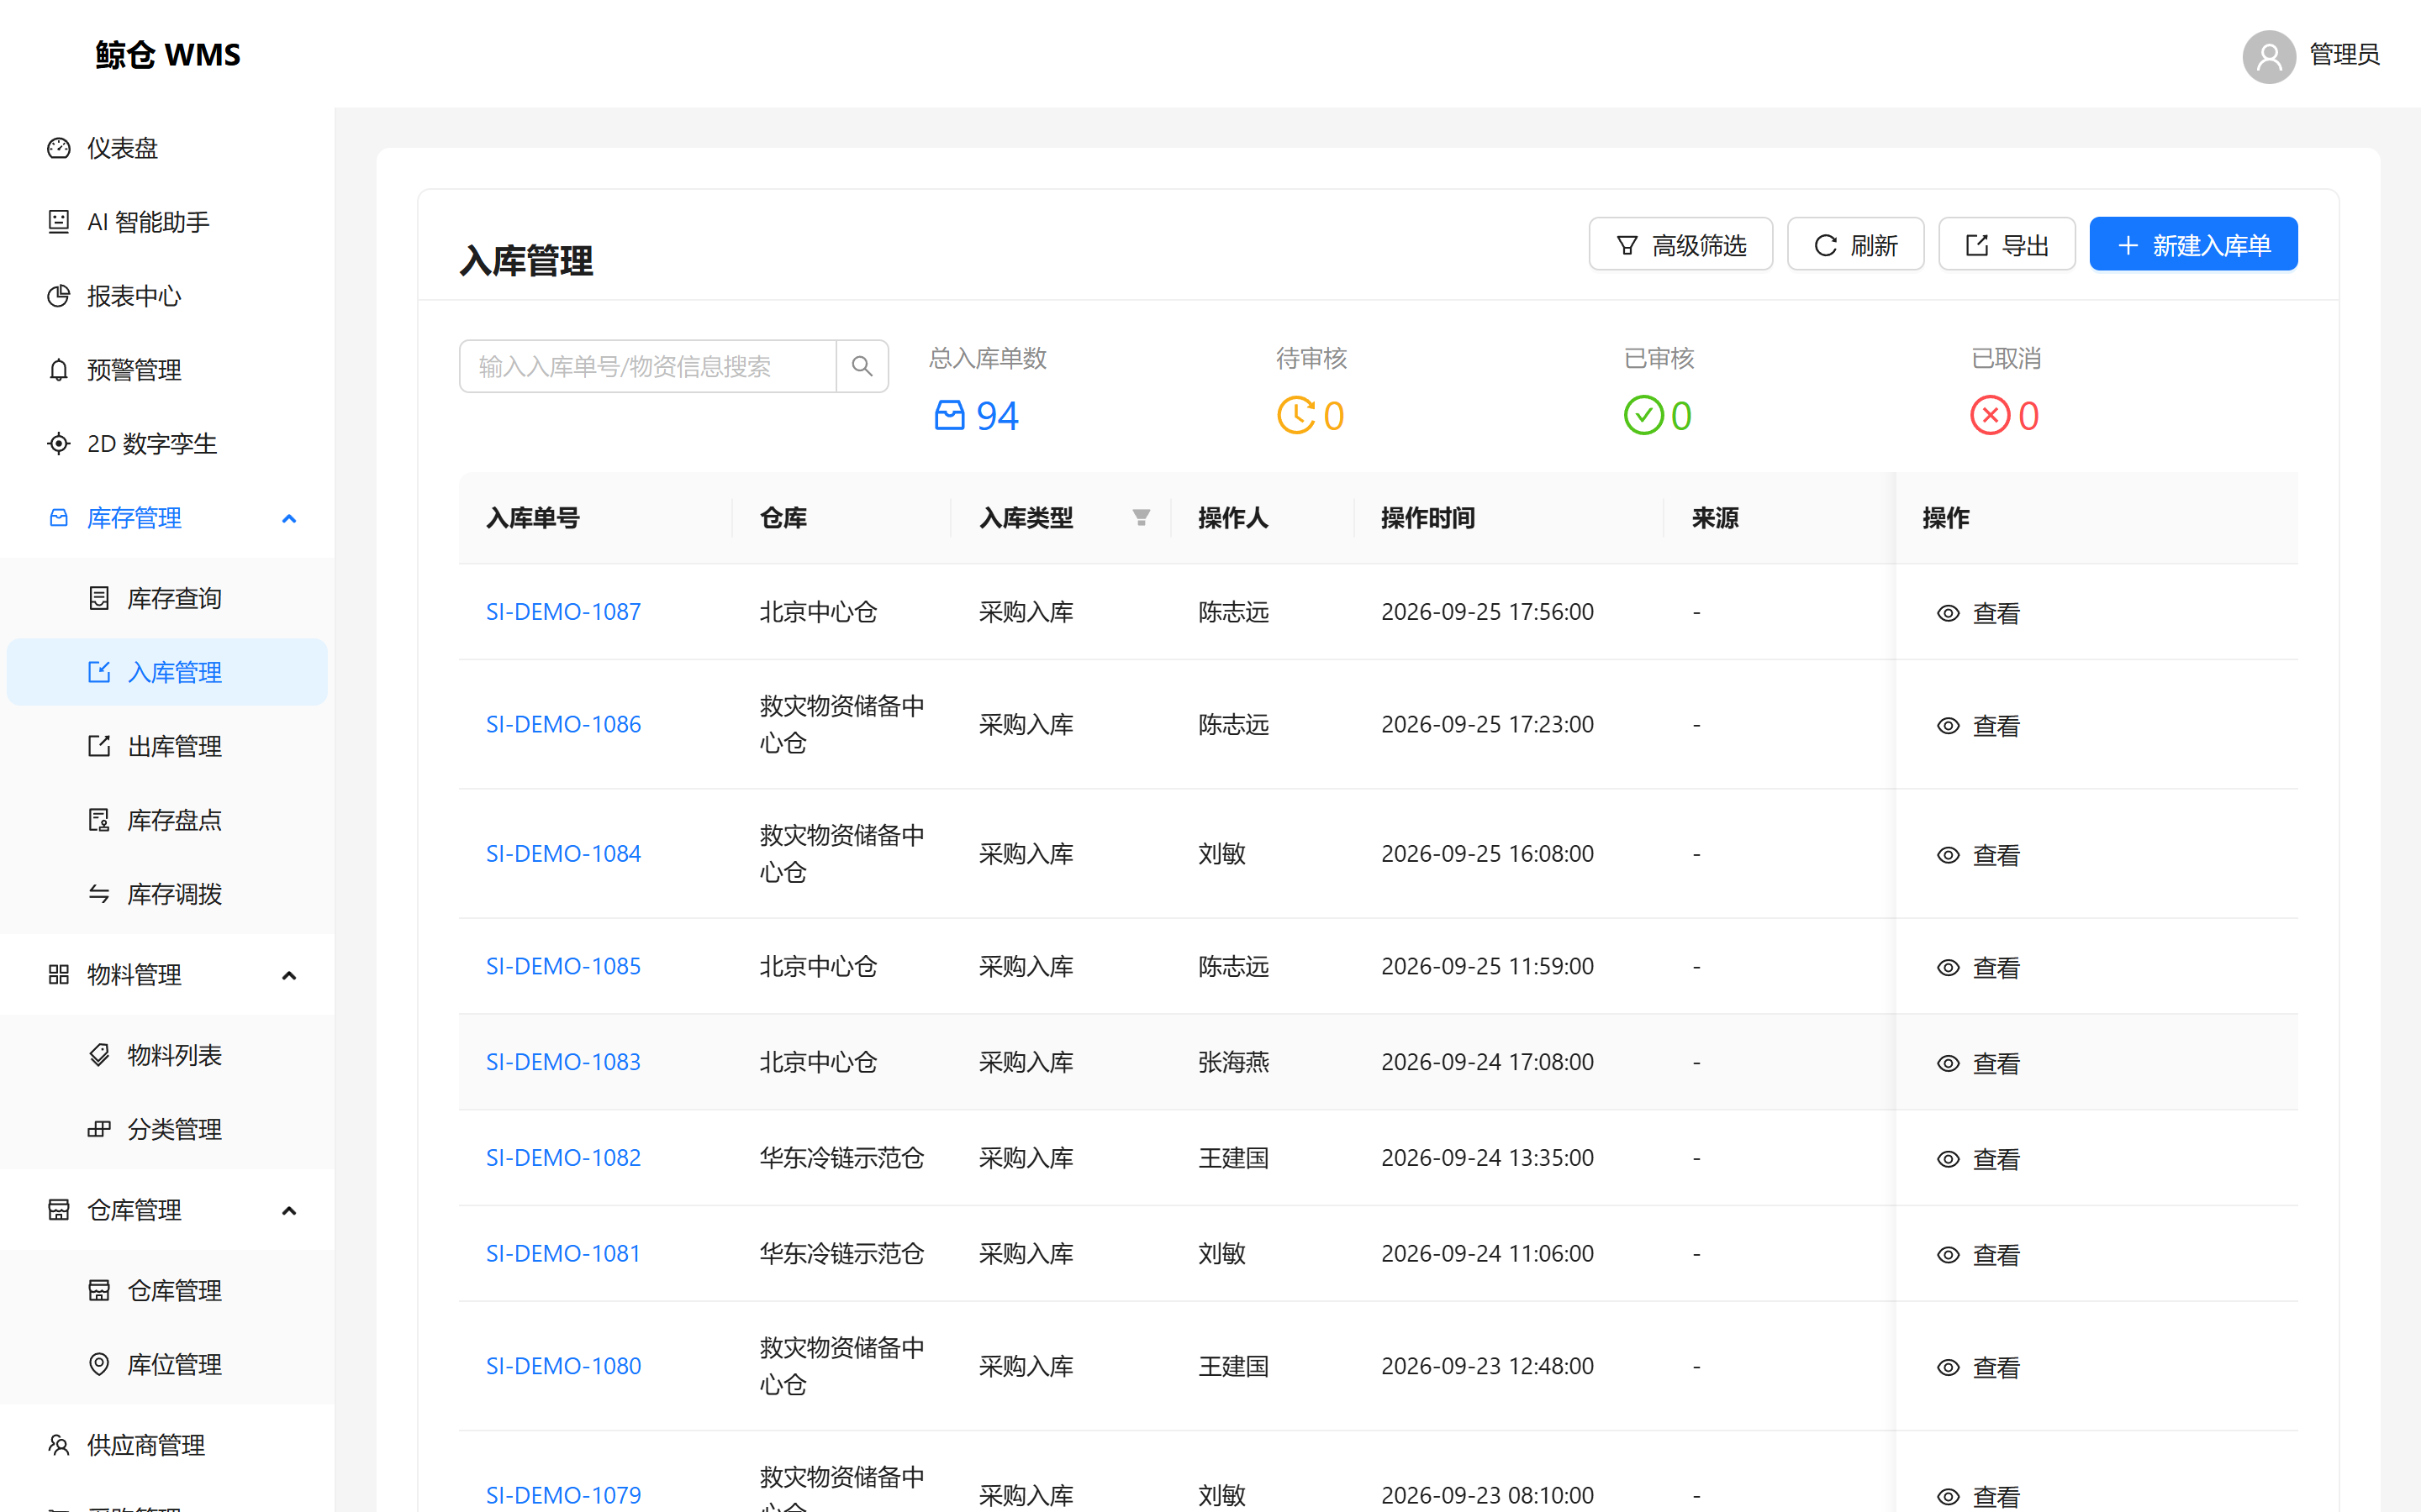Click the 导出 export button

(2006, 245)
